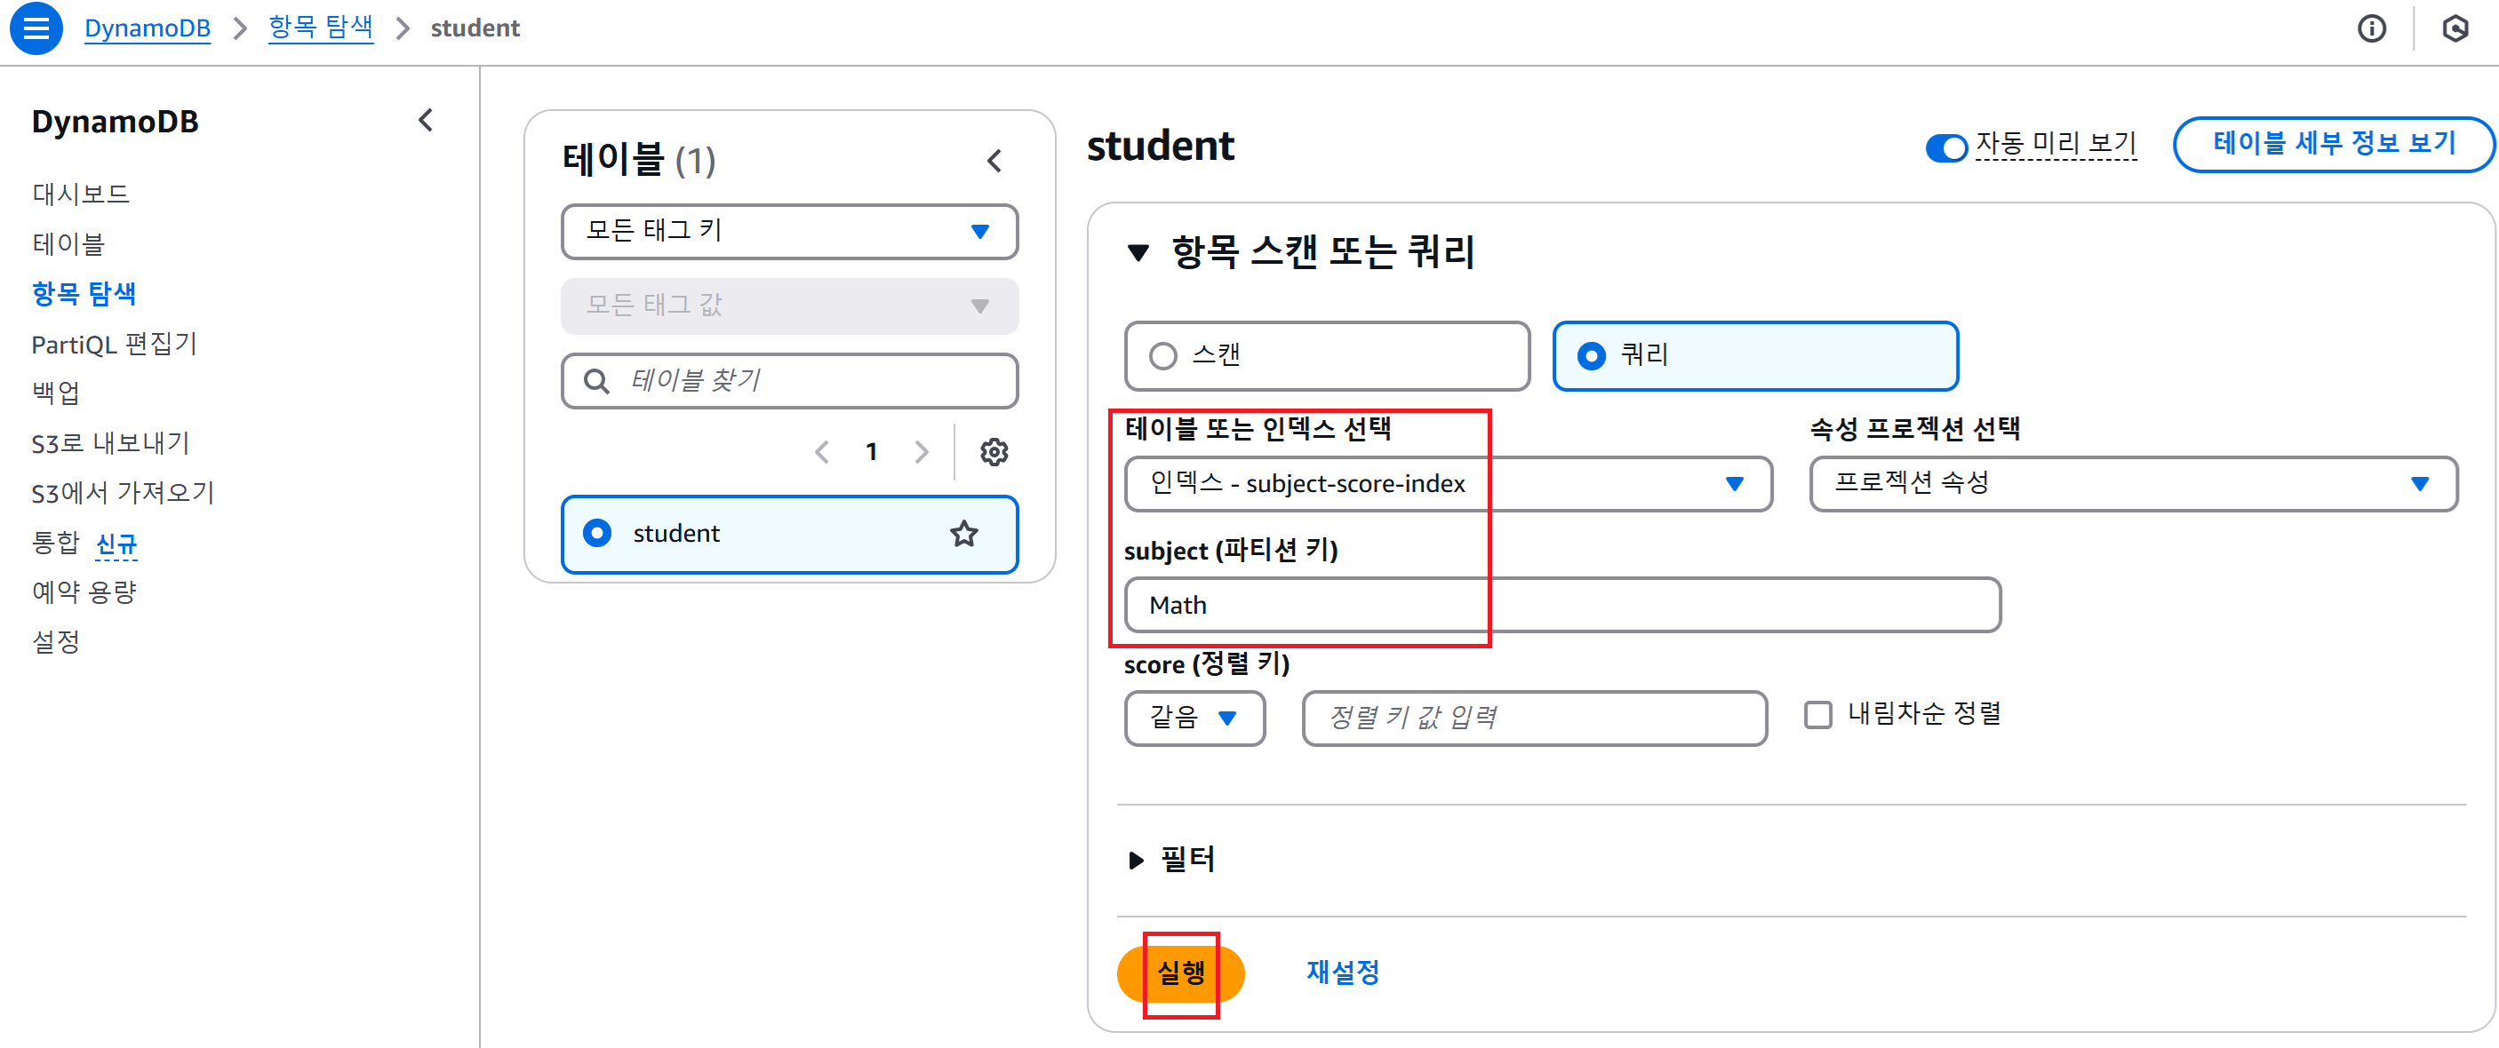The width and height of the screenshot is (2499, 1048).
Task: Go to 백업 in the sidebar
Action: coord(55,393)
